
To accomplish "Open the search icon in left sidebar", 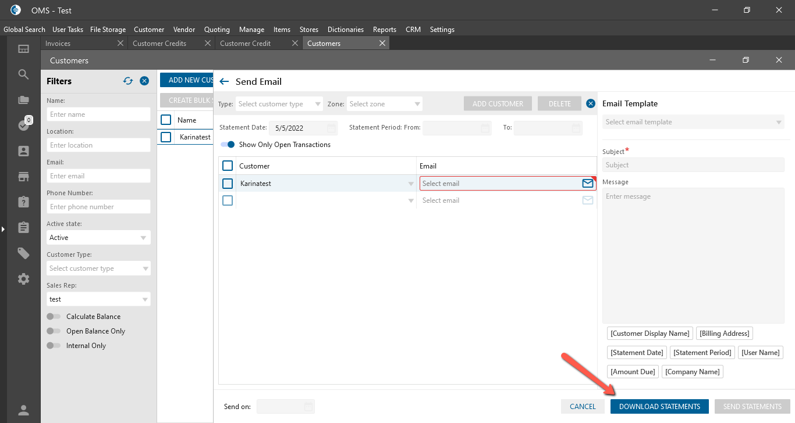I will (23, 74).
